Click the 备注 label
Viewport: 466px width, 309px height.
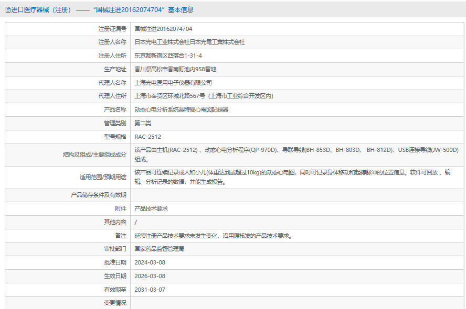(121, 236)
